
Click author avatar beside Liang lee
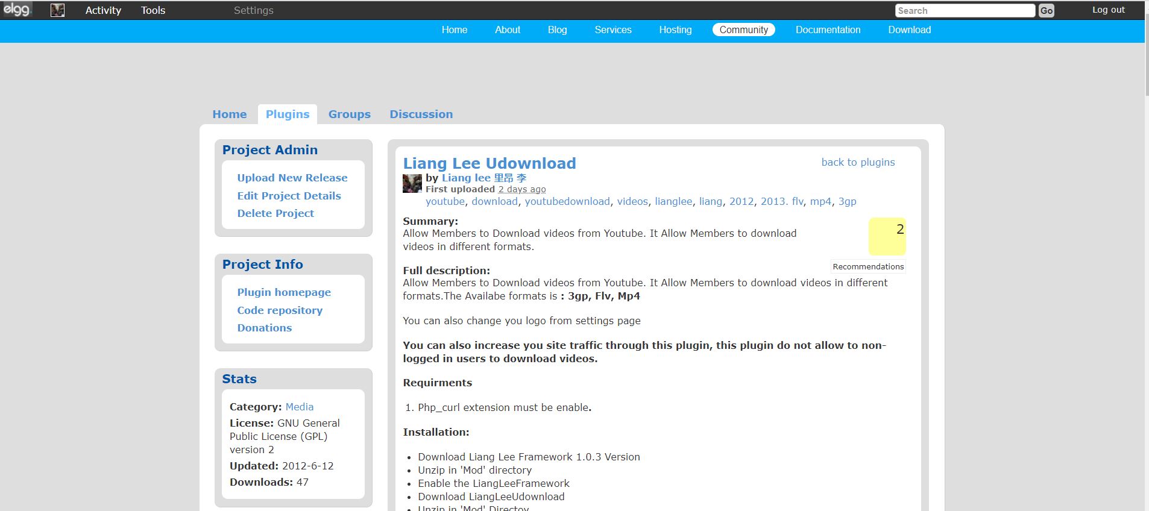point(412,183)
